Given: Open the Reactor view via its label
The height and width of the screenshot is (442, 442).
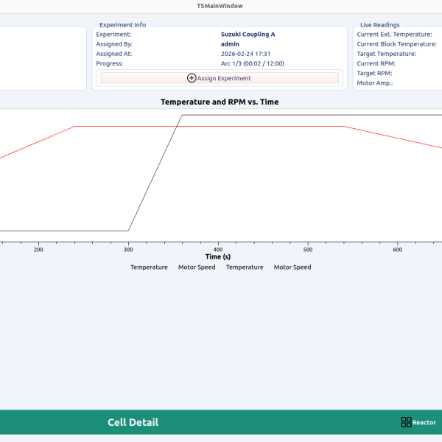Looking at the screenshot, I should point(424,423).
